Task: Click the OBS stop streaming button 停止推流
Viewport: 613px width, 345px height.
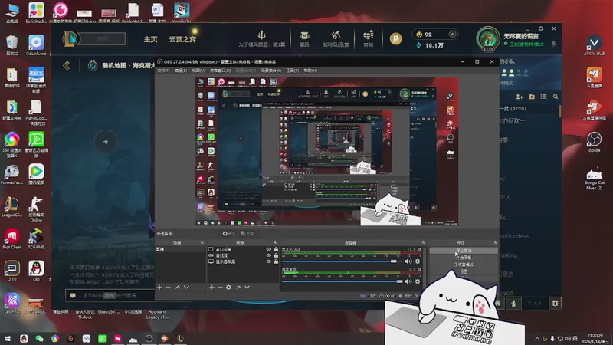Action: click(464, 251)
